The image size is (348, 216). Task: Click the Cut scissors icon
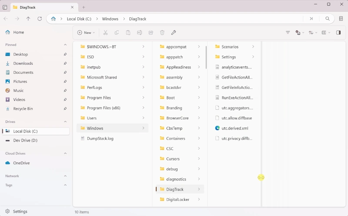pos(105,33)
